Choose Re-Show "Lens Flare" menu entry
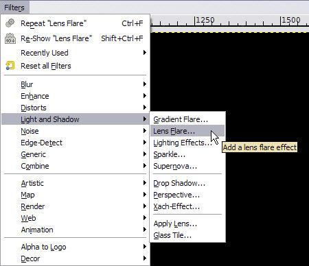Screen dimensions: 309x266 76,38
